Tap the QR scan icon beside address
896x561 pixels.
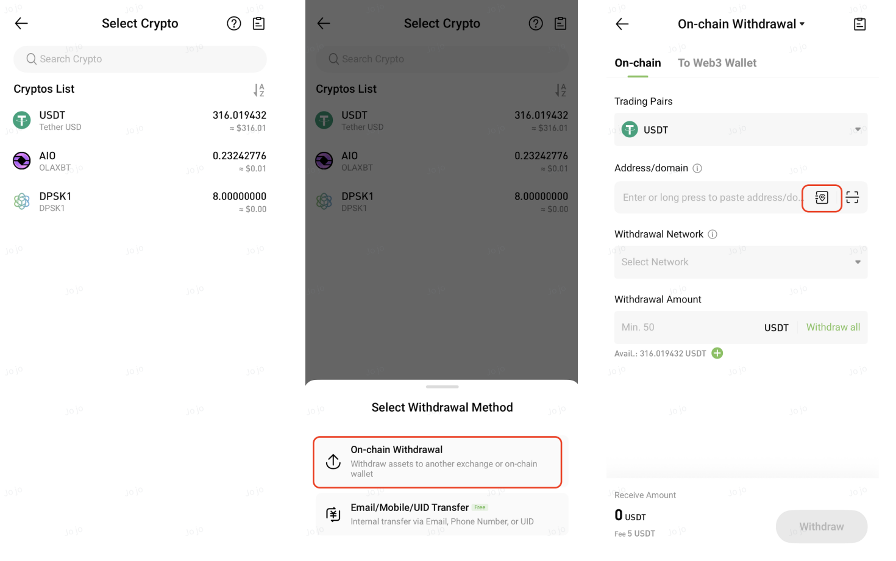click(x=852, y=198)
